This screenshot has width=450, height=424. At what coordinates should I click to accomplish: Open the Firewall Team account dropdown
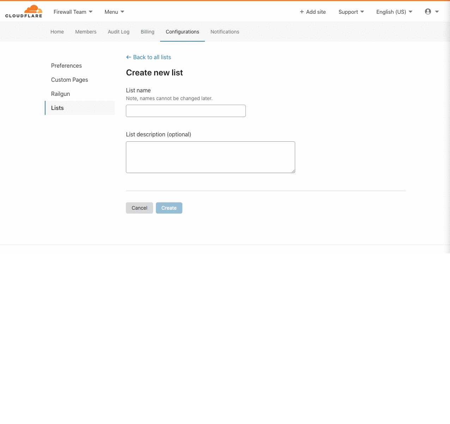pyautogui.click(x=73, y=12)
